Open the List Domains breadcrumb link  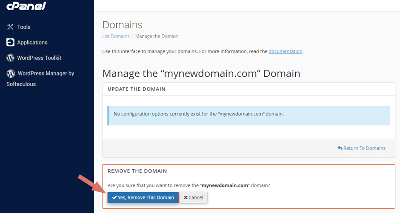(116, 36)
